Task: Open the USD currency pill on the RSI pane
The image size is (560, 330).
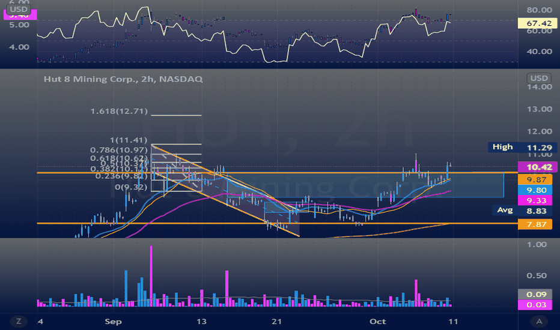Action: click(19, 8)
